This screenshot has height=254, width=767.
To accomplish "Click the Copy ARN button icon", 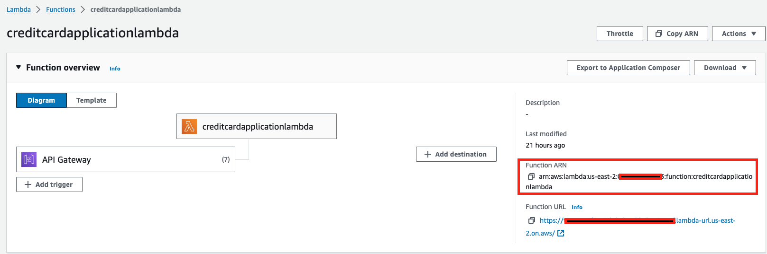I will pyautogui.click(x=659, y=34).
